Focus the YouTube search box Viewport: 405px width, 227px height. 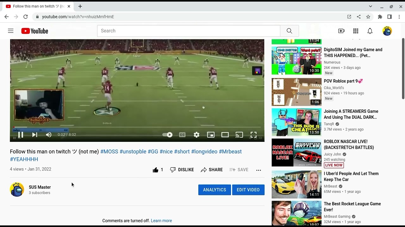coord(189,31)
